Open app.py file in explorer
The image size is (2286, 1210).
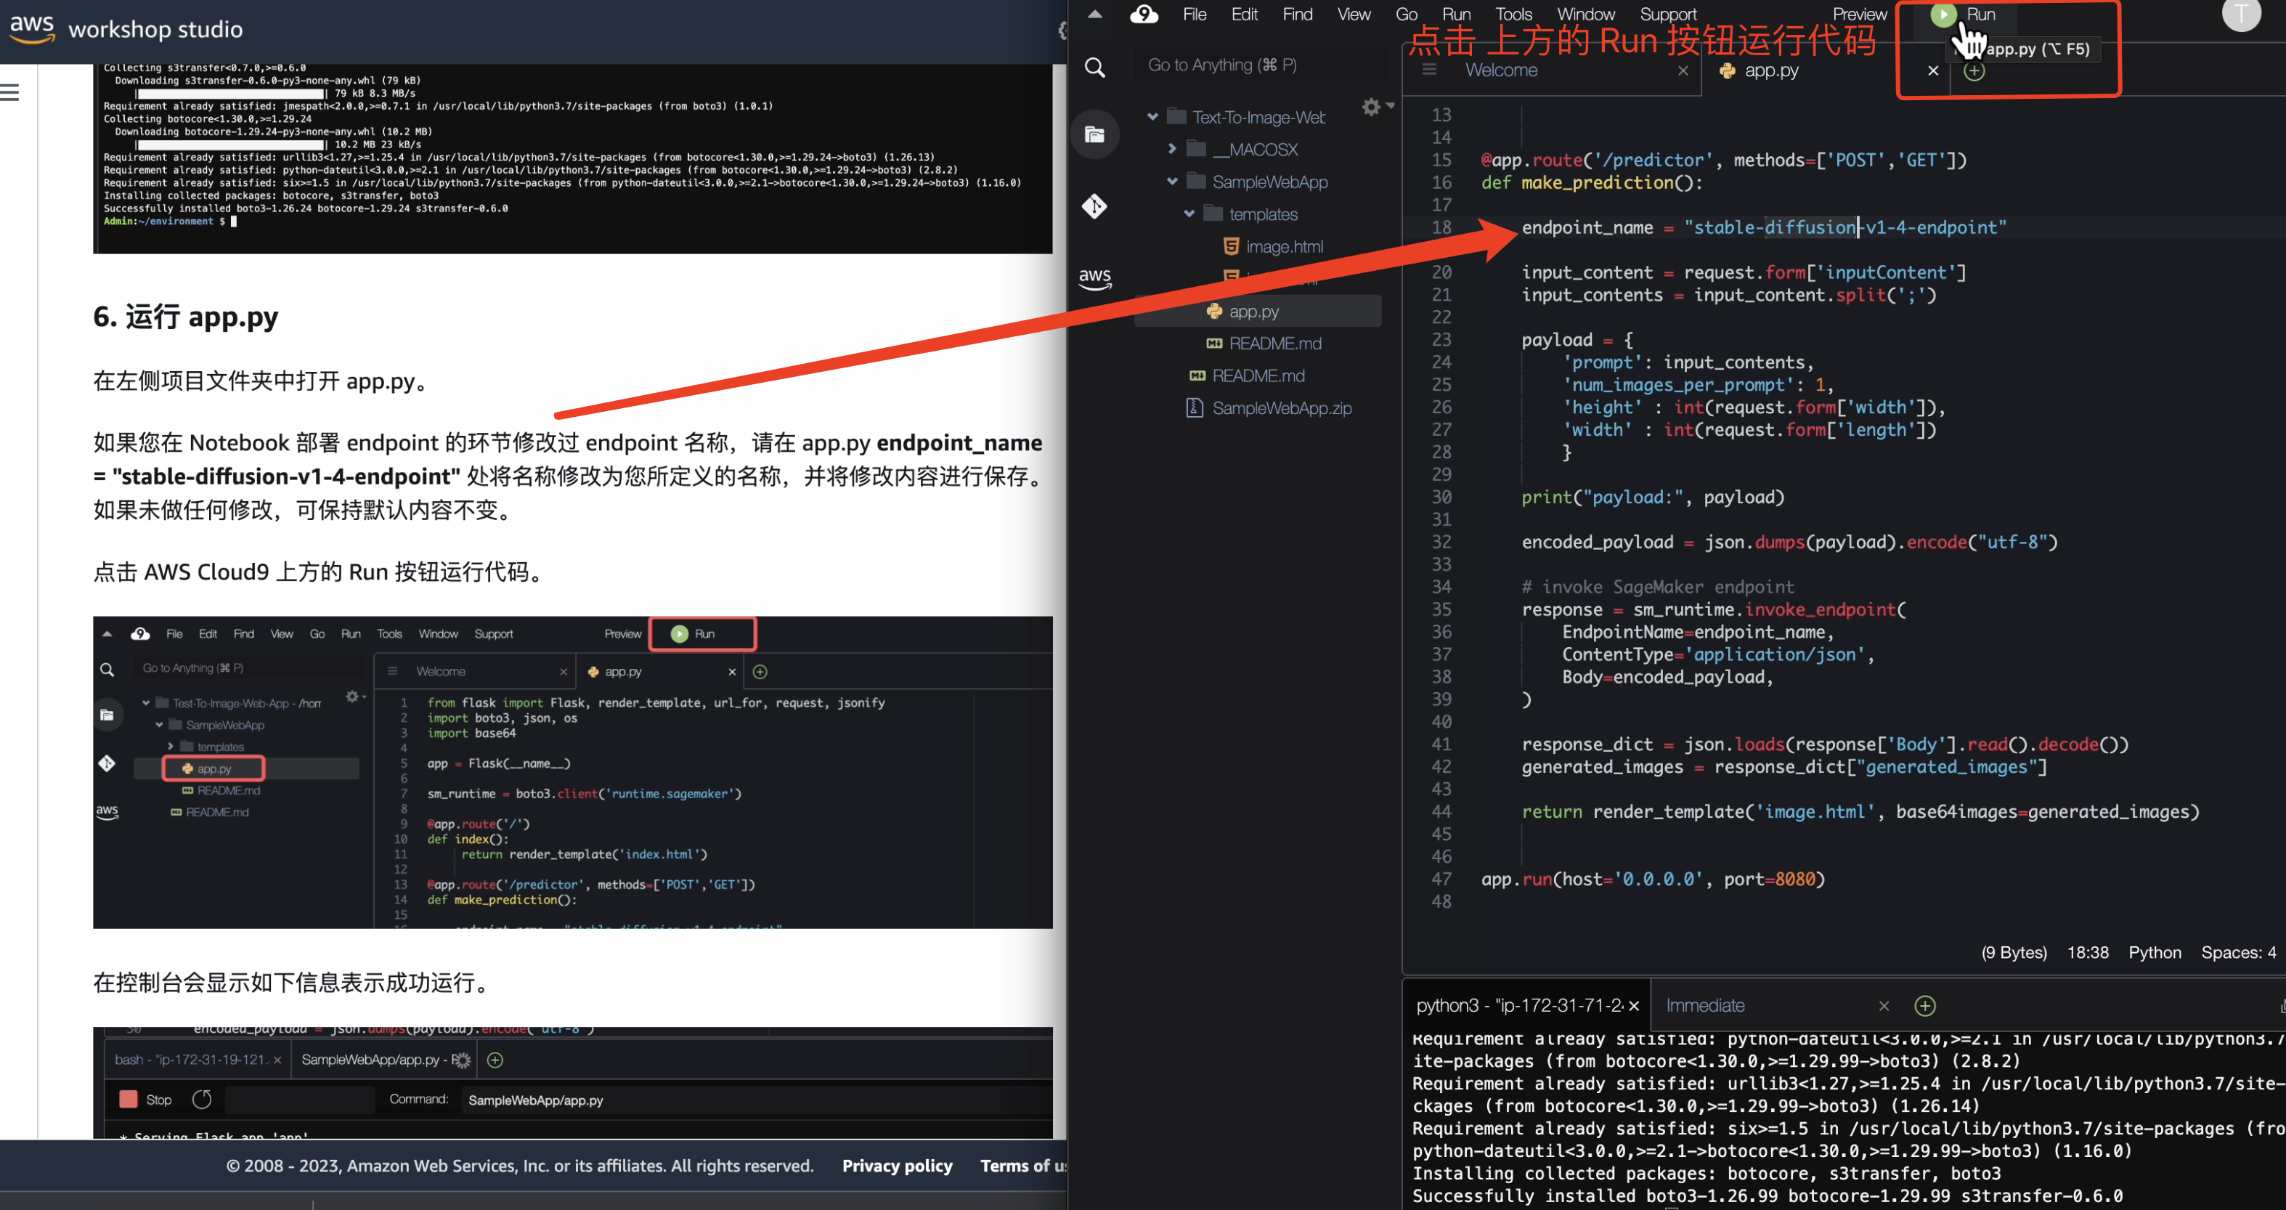pos(1253,312)
